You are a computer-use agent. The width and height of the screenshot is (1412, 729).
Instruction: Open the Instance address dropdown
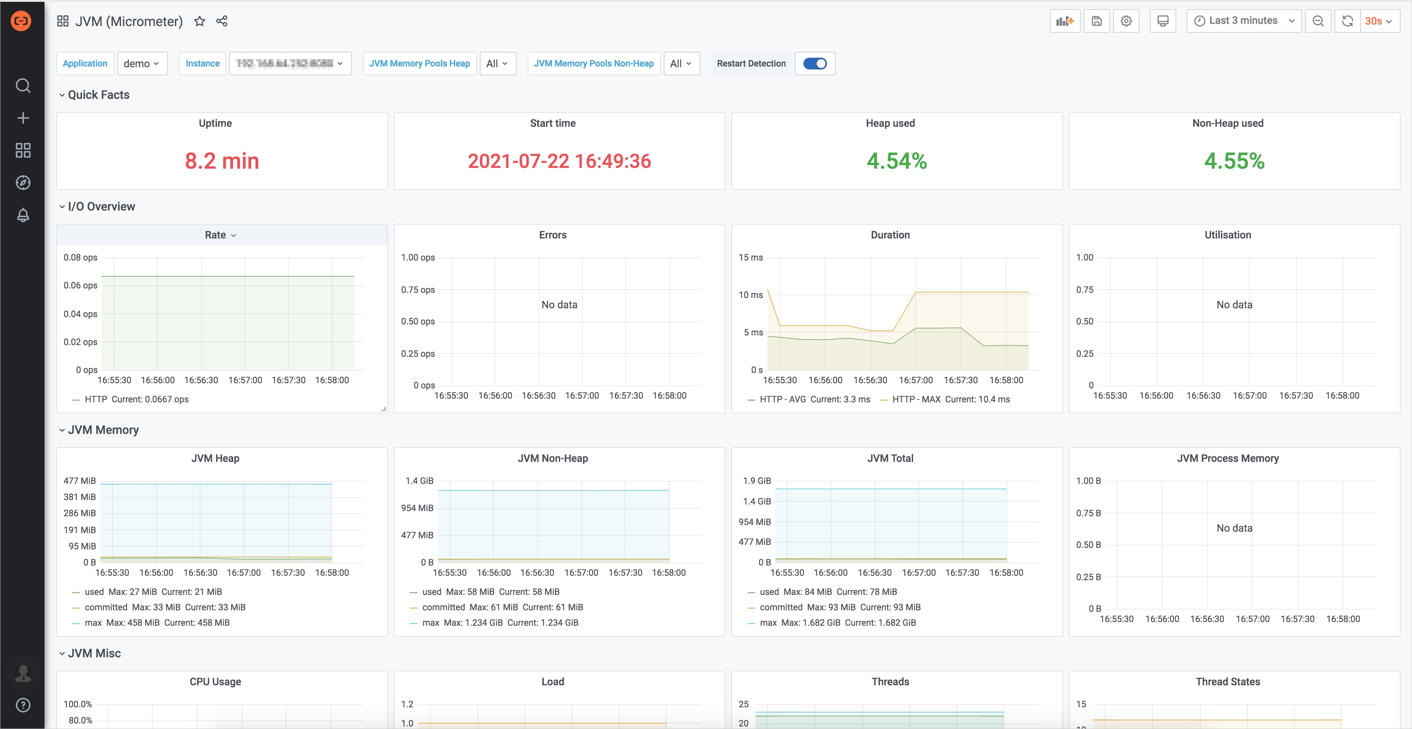[290, 64]
